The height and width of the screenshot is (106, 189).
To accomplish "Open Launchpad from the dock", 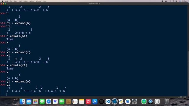I will (x=35, y=101).
